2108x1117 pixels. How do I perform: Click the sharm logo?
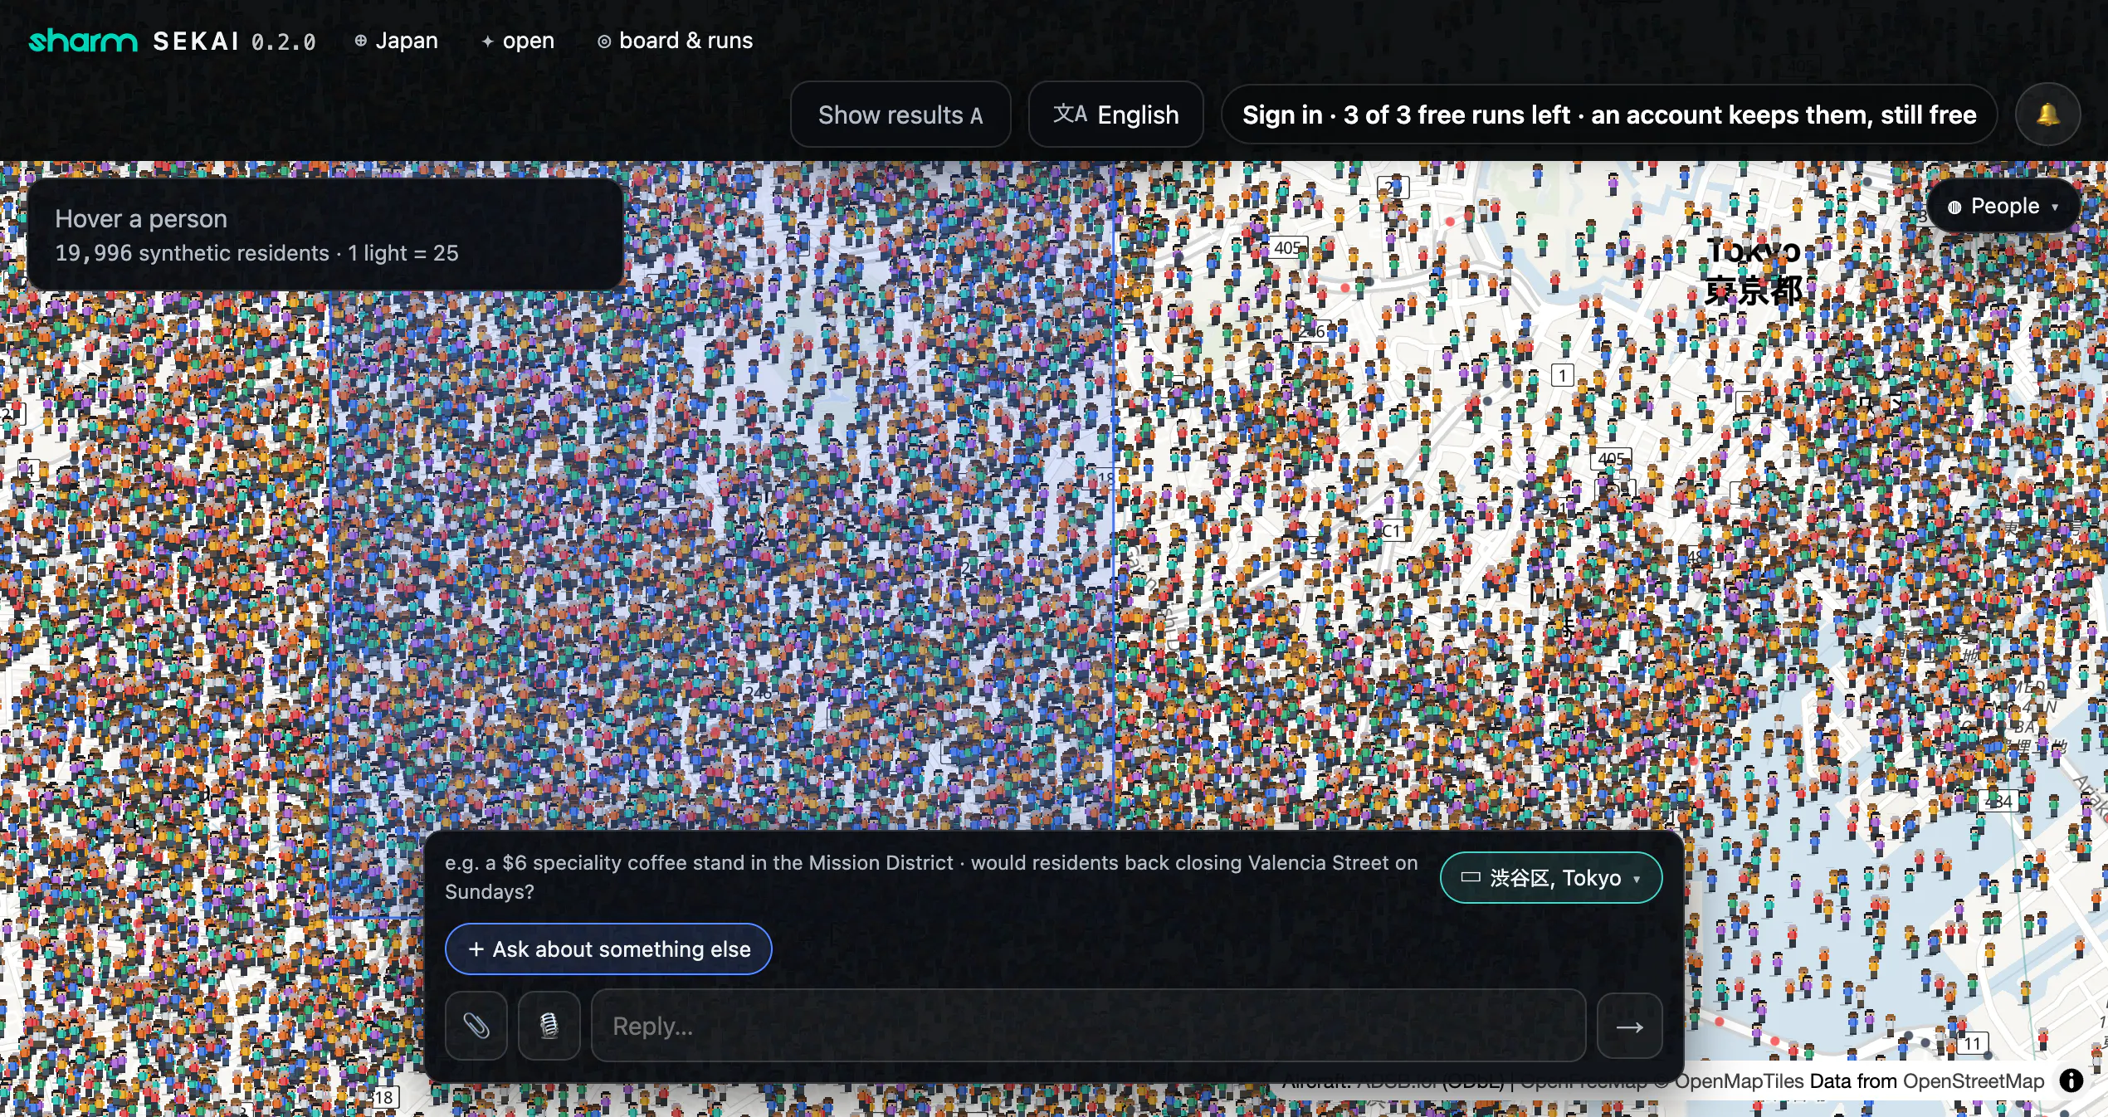(83, 40)
